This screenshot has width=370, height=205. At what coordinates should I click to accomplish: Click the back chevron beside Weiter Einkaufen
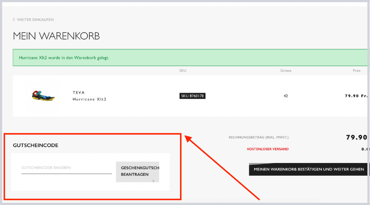pyautogui.click(x=14, y=20)
